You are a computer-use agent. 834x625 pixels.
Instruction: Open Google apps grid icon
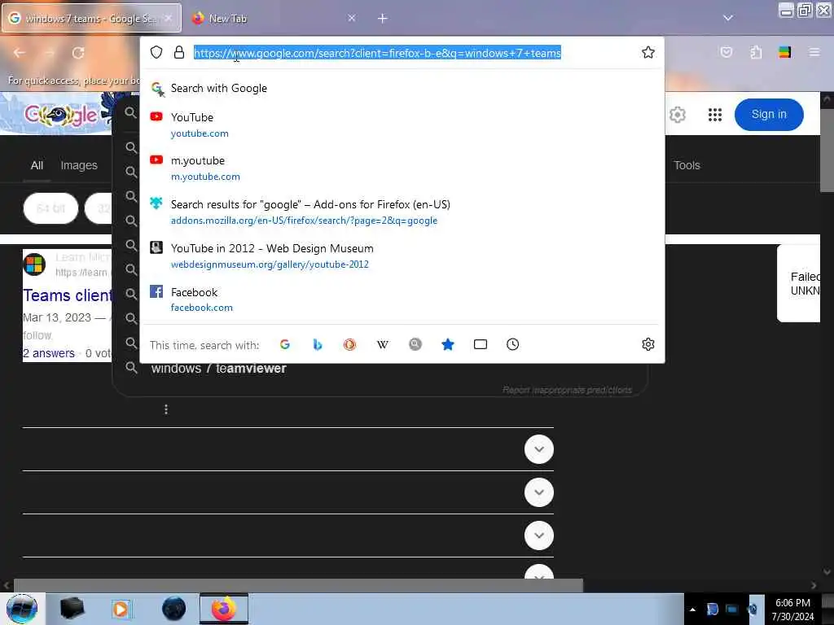pos(715,114)
